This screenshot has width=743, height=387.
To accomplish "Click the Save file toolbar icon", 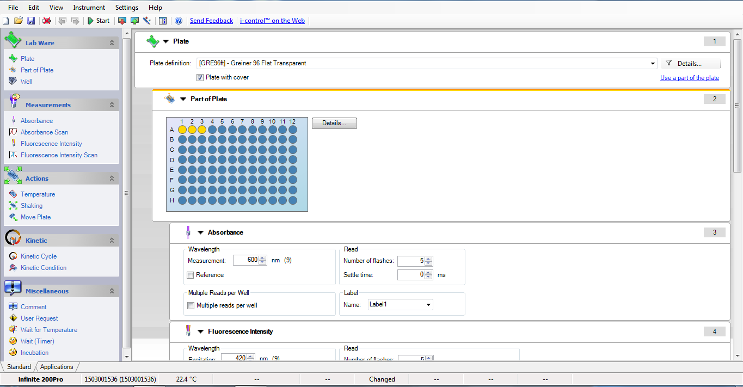I will tap(31, 21).
